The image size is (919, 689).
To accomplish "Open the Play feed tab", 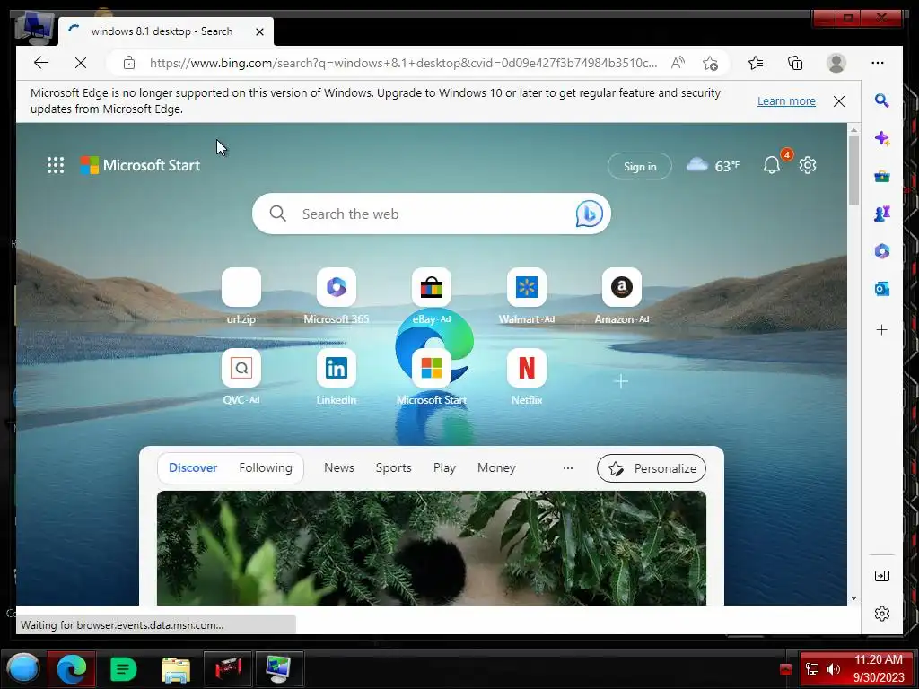I will coord(444,467).
